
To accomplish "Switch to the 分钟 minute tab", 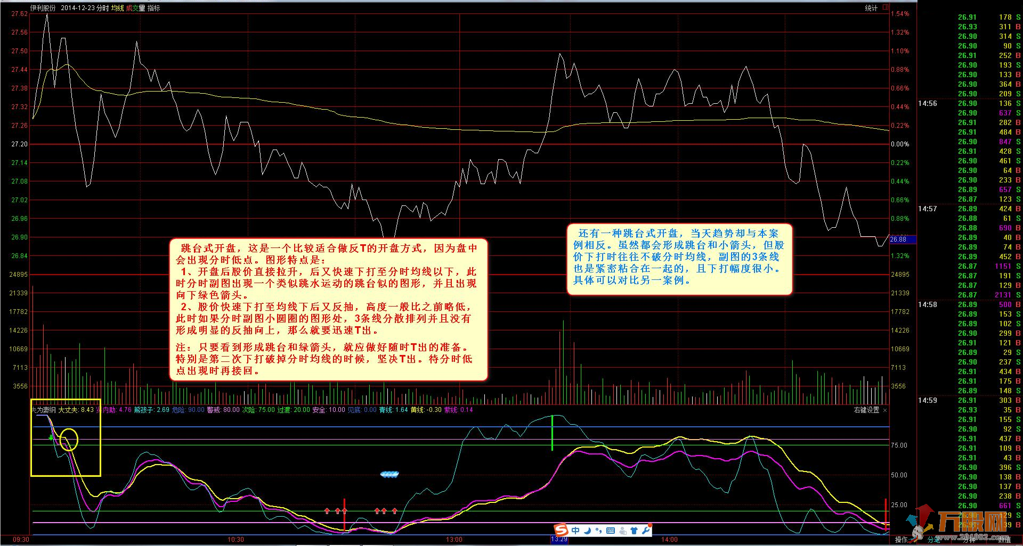I will pyautogui.click(x=969, y=540).
